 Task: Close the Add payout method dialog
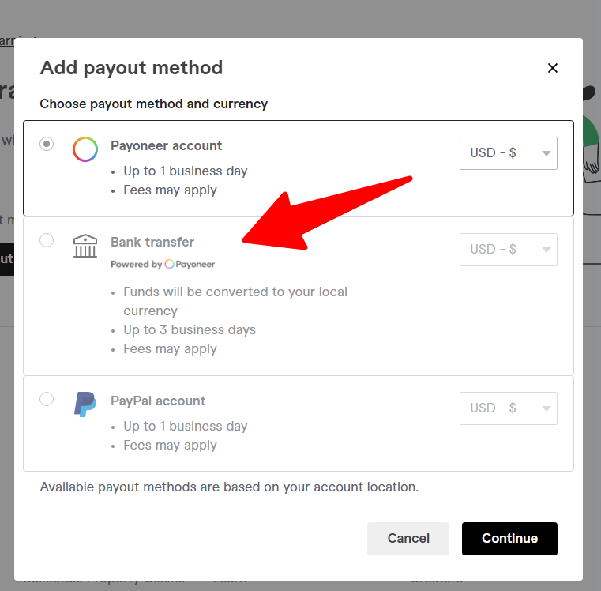tap(552, 68)
